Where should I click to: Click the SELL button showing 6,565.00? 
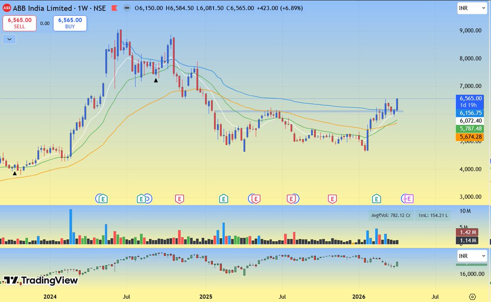19,23
